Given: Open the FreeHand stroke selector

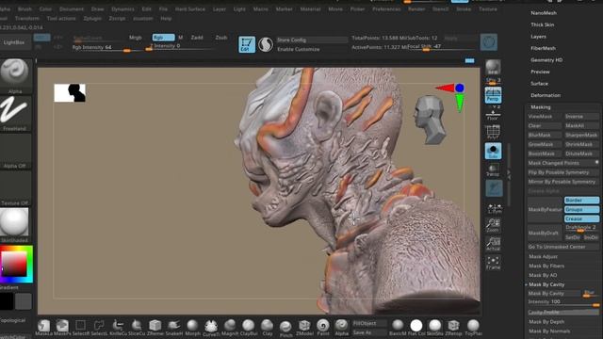Looking at the screenshot, I should tap(15, 112).
